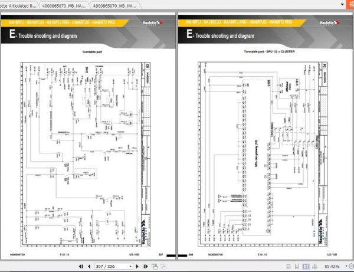This screenshot has height=272, width=354.
Task: Click the orange icon at top-right corner
Action: [x=350, y=4]
